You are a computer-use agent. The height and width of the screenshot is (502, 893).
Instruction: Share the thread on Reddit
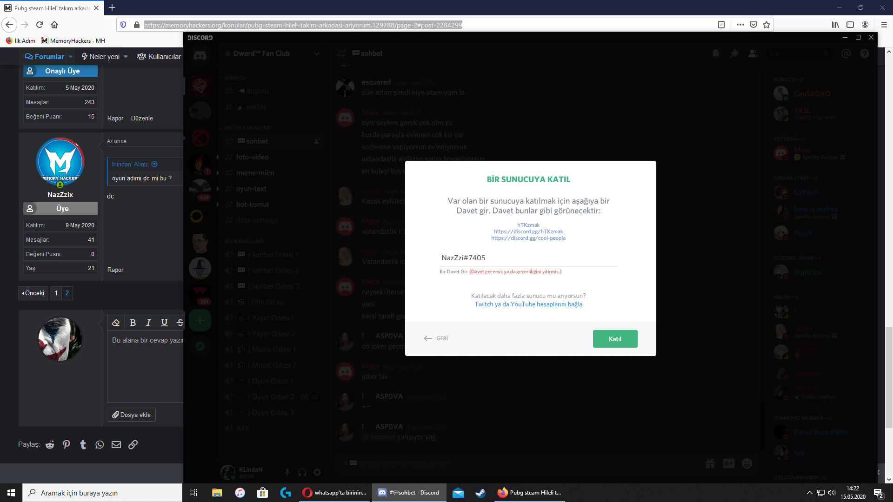pos(50,444)
